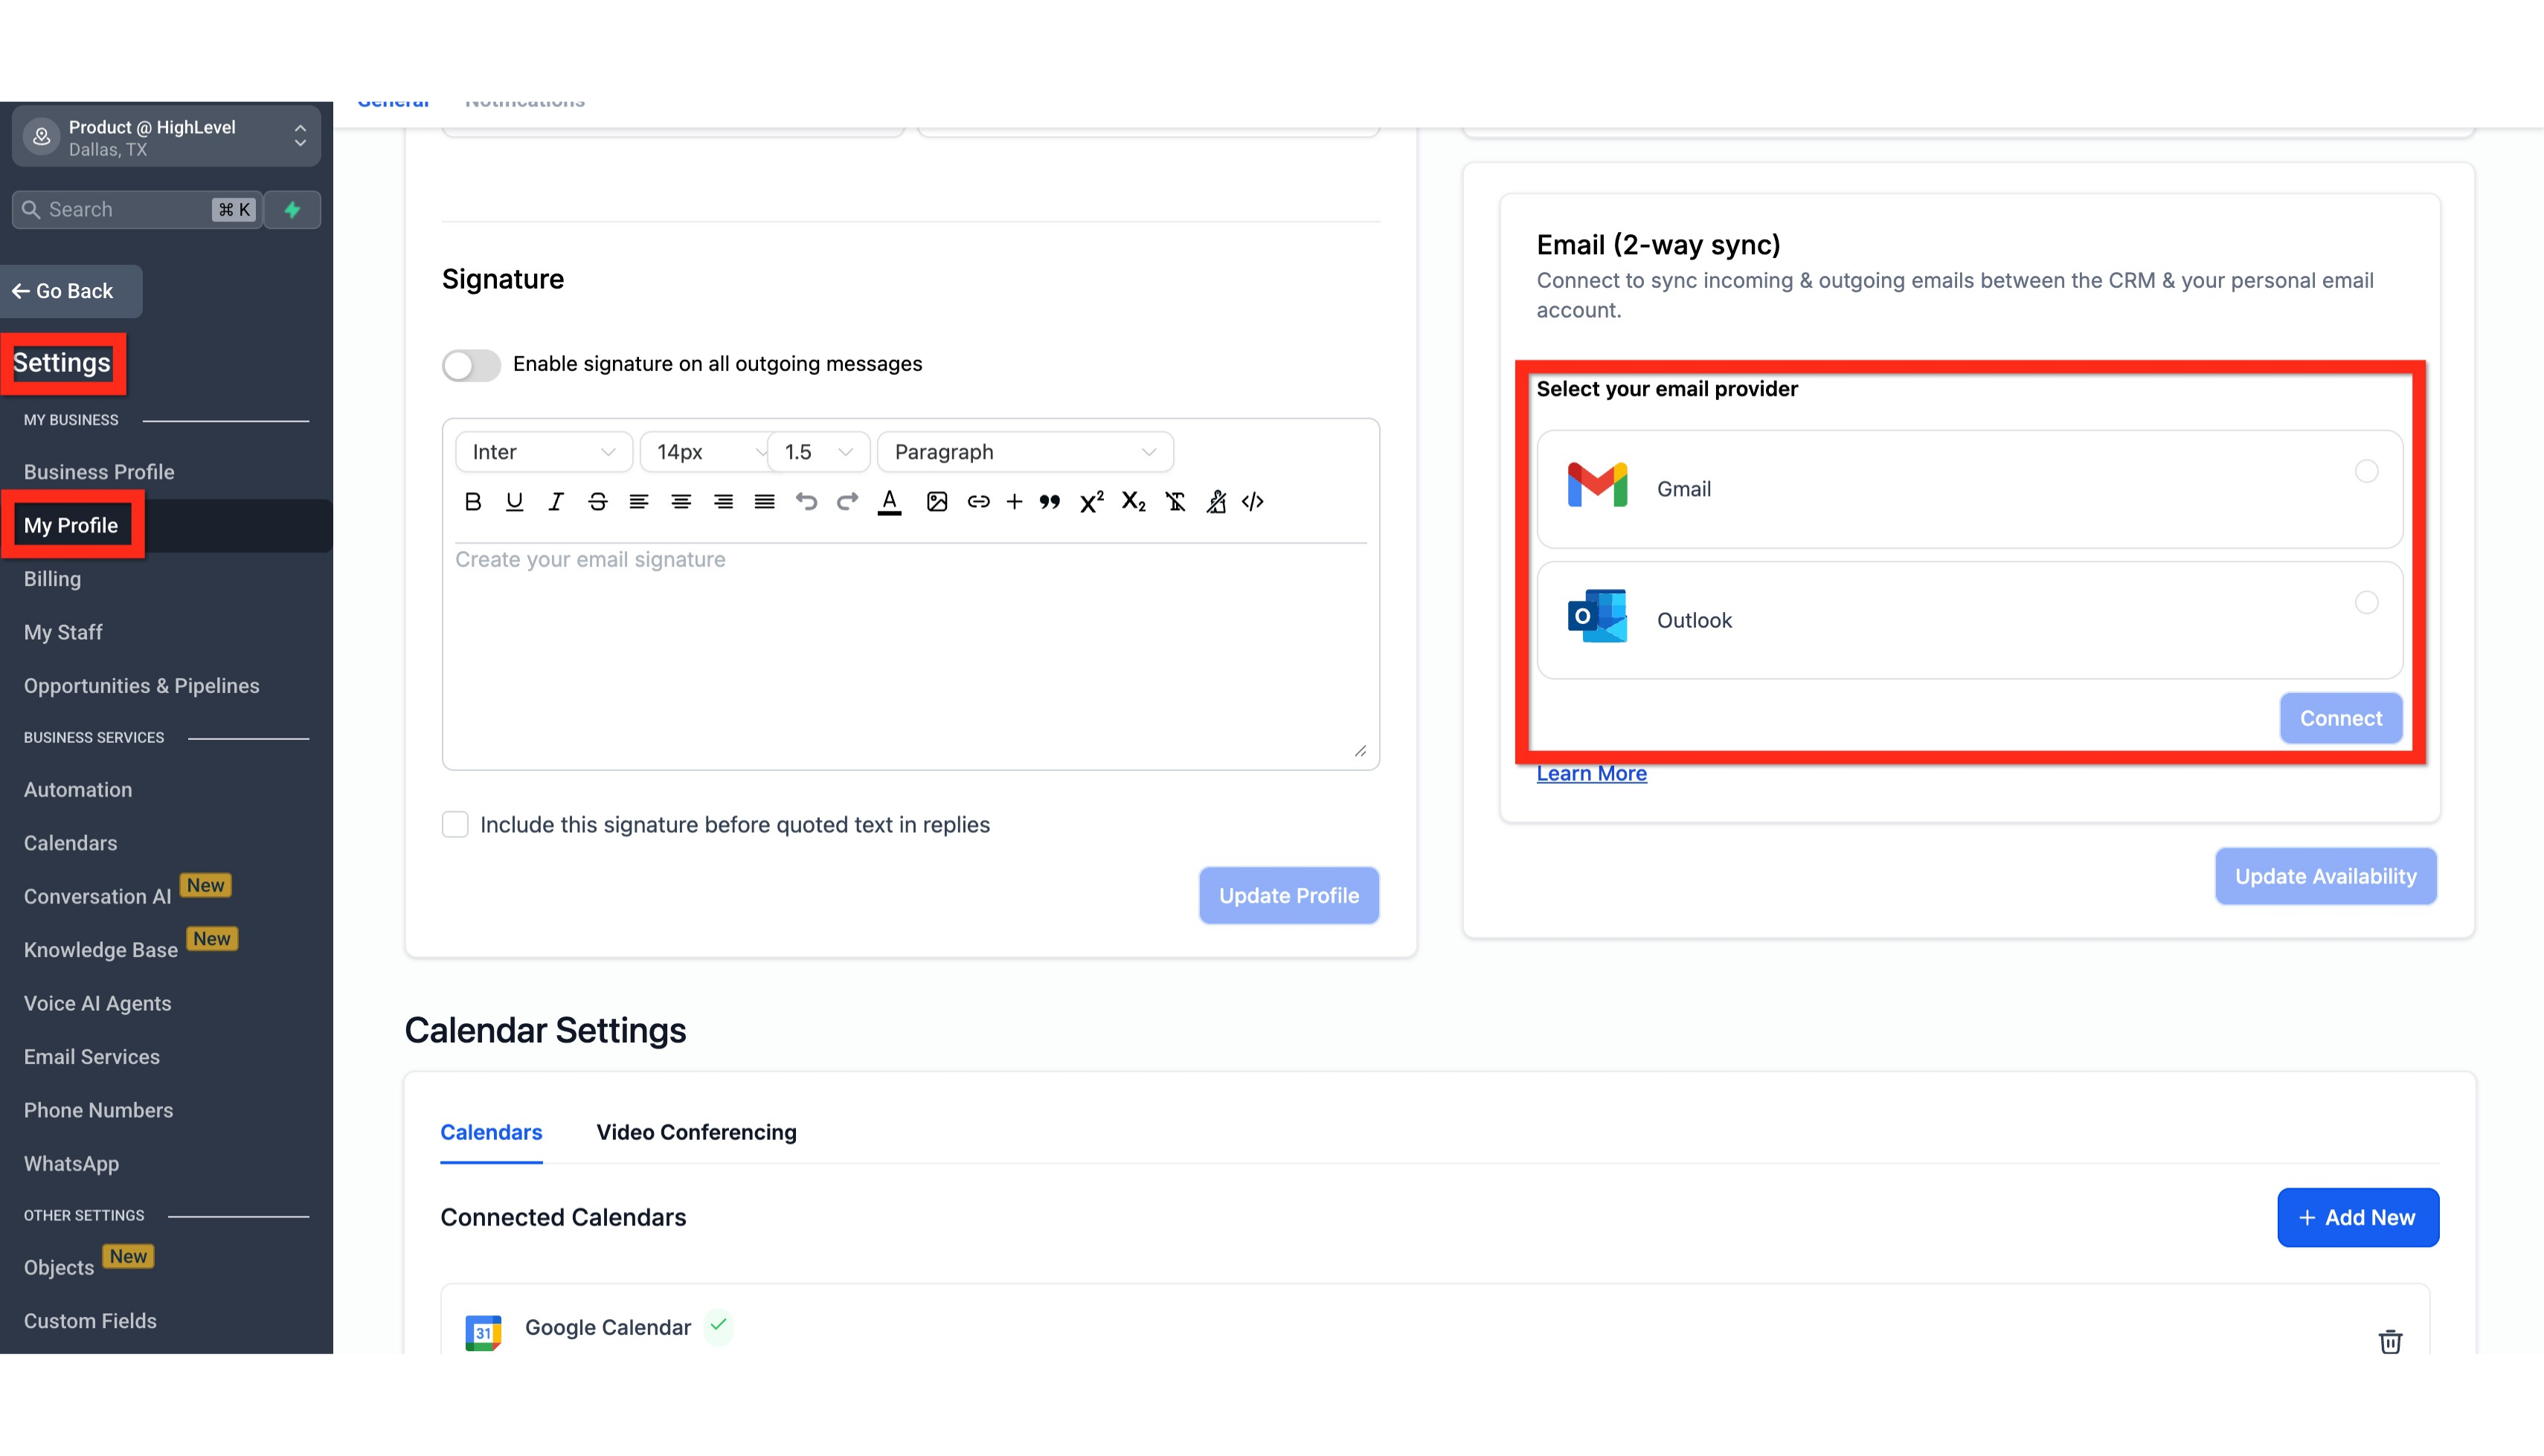Check include signature before quoted text

tap(455, 824)
